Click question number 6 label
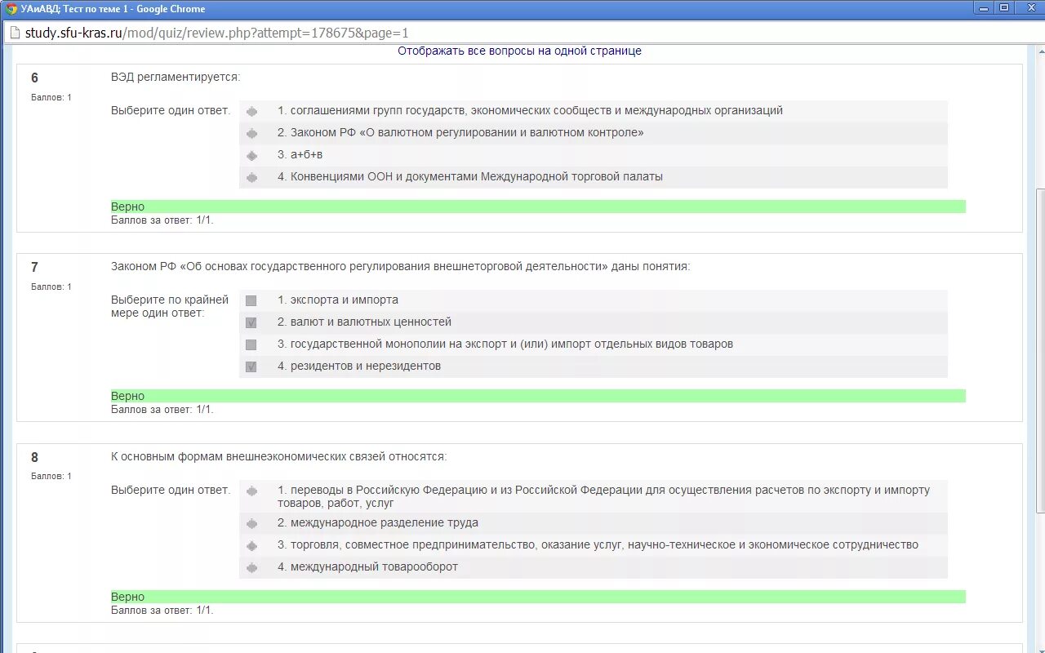This screenshot has height=653, width=1045. (34, 78)
